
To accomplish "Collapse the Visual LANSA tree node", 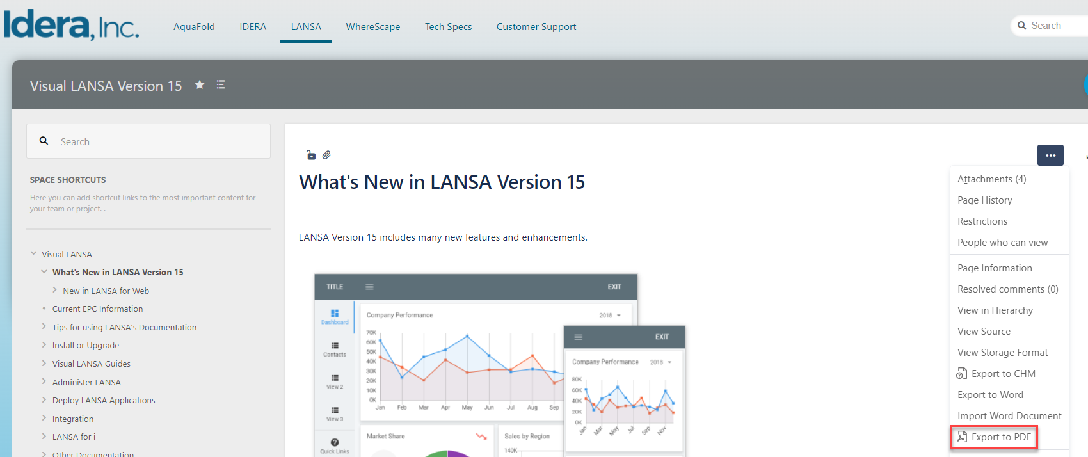I will (34, 253).
